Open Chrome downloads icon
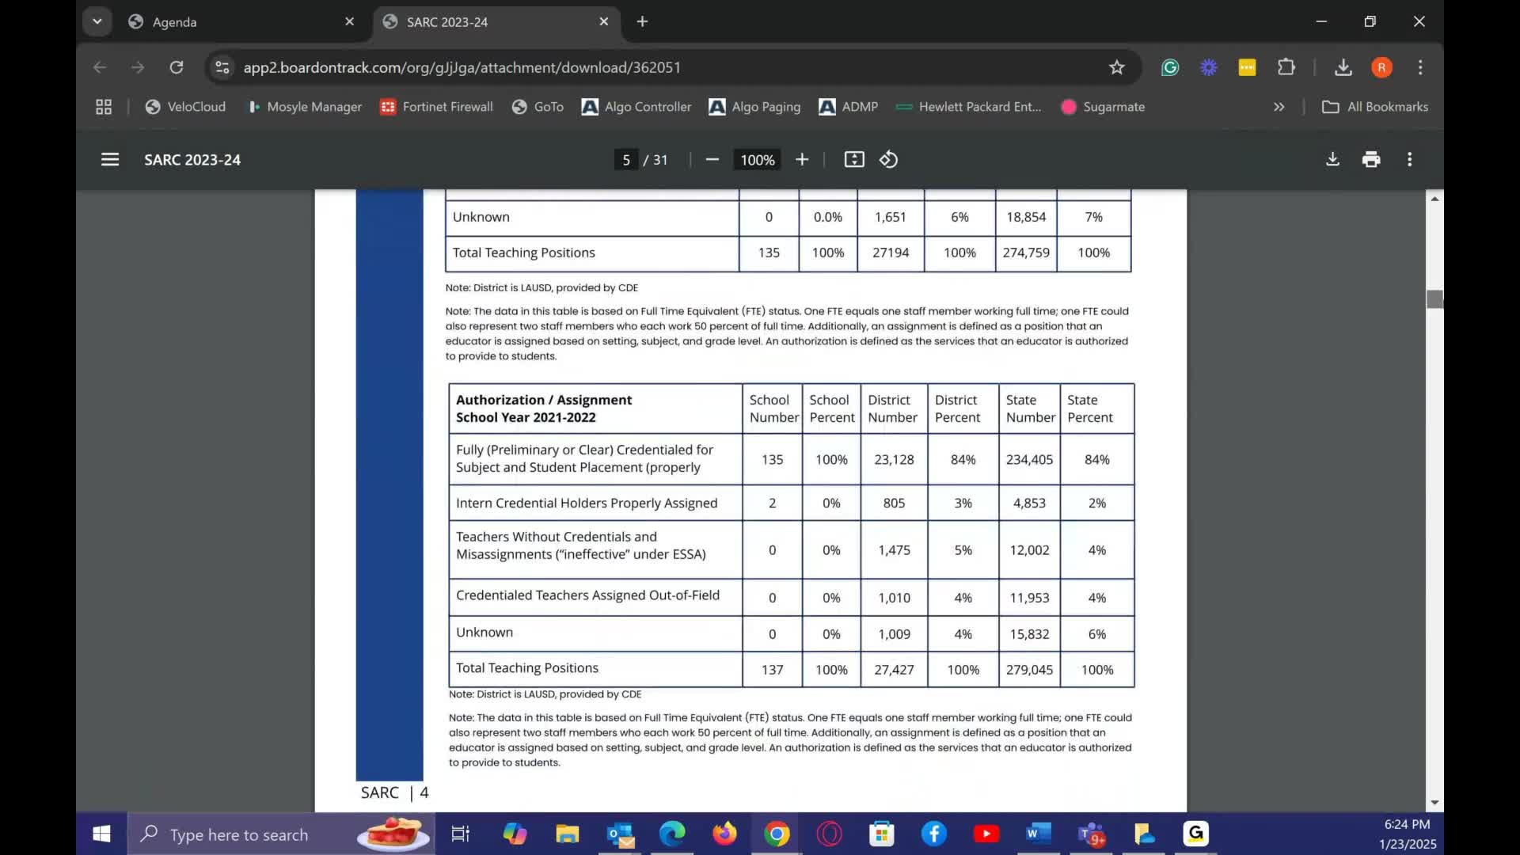 click(1343, 67)
